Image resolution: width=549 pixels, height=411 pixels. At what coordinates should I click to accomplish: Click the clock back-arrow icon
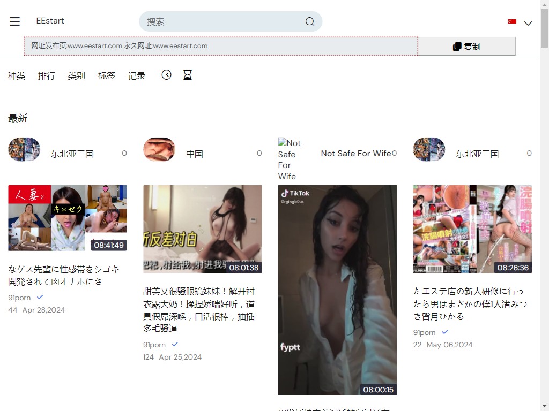pos(166,75)
